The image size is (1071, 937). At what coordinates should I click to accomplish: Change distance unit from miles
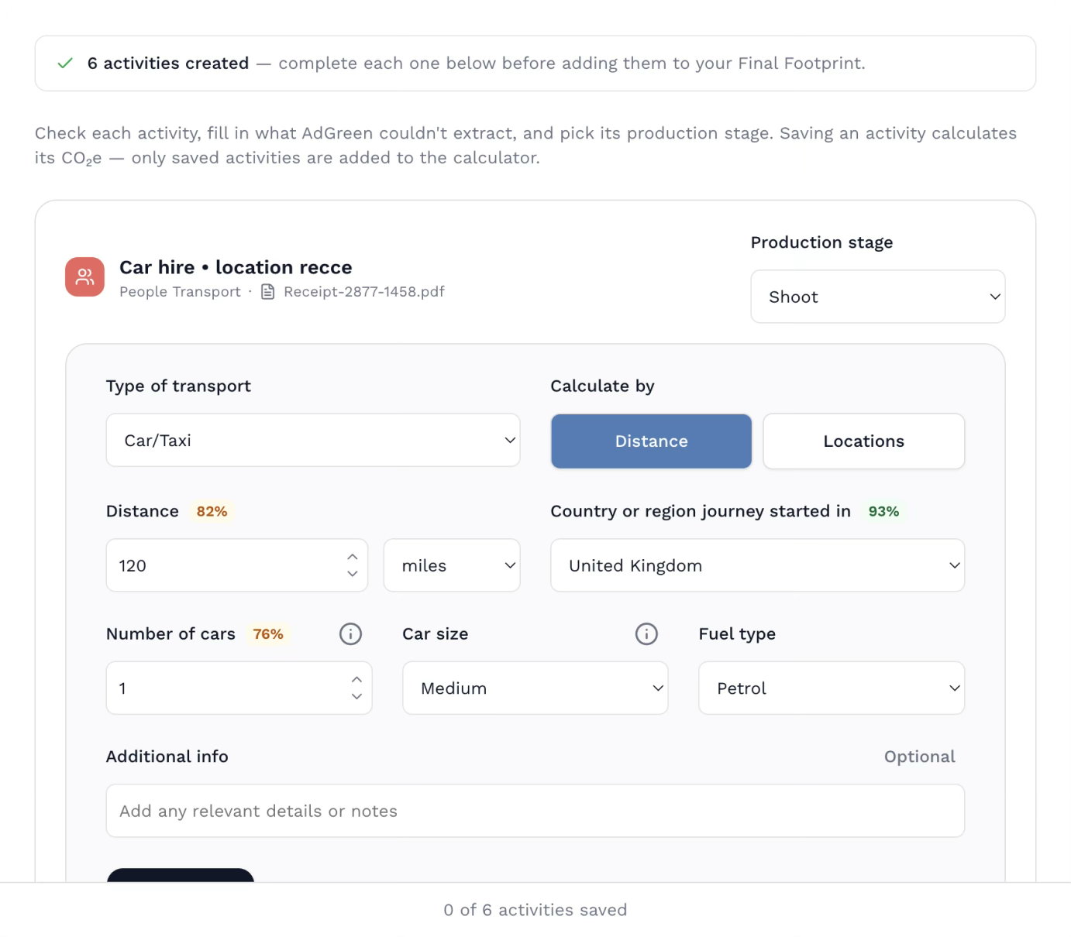click(452, 565)
